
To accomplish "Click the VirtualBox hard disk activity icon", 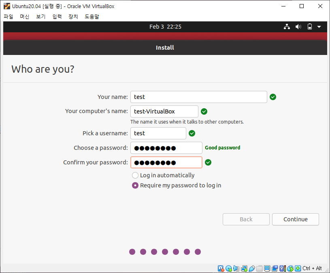I will tap(221, 269).
